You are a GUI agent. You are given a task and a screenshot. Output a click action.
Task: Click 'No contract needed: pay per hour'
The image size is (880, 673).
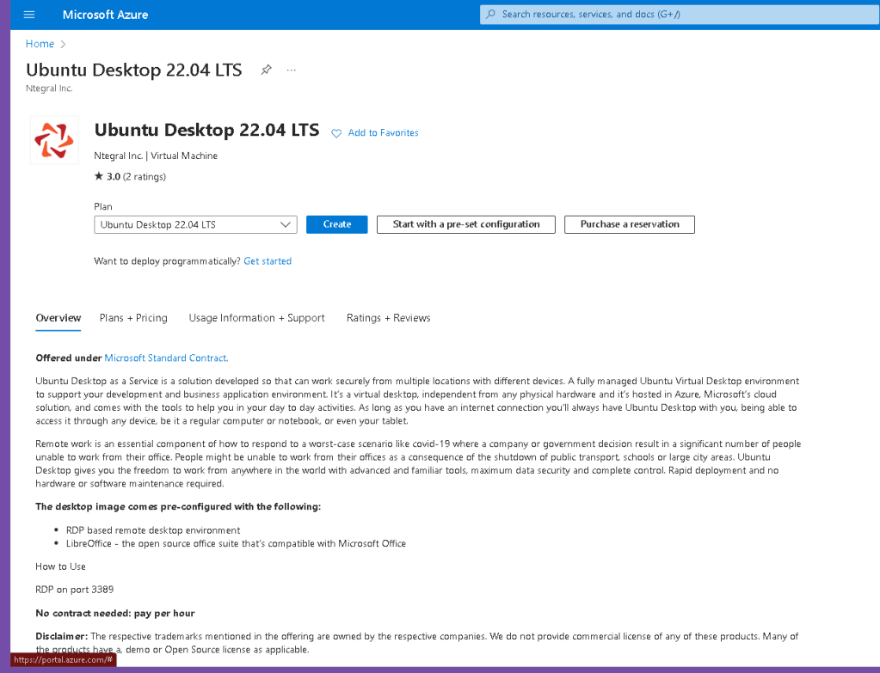115,614
